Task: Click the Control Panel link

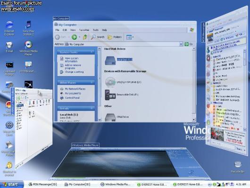Action: pyautogui.click(x=72, y=98)
